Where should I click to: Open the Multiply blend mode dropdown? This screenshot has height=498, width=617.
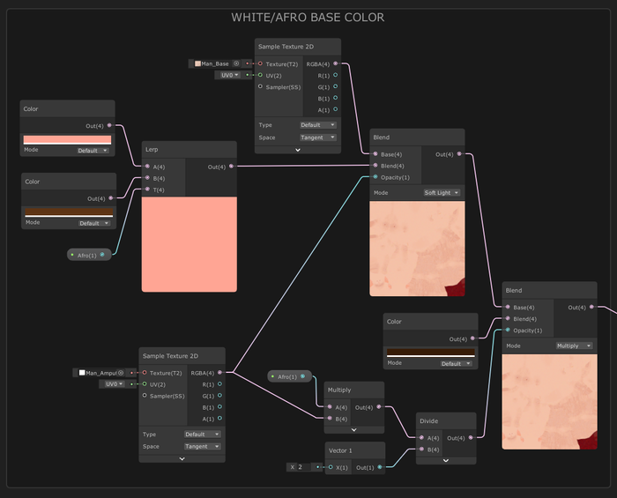575,346
